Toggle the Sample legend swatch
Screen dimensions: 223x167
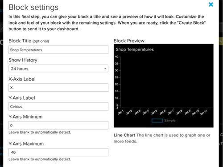(157, 121)
